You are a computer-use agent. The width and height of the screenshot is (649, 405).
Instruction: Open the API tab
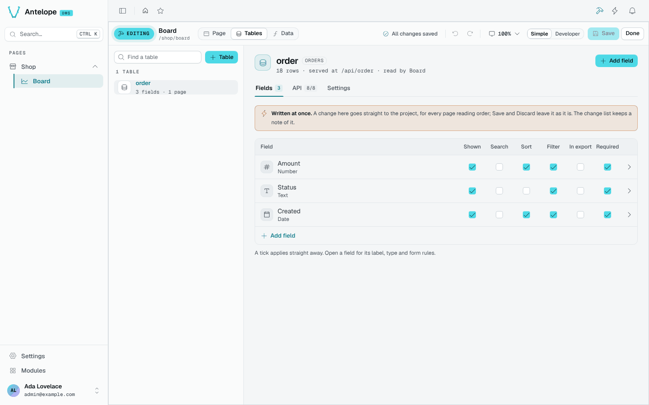(x=304, y=88)
